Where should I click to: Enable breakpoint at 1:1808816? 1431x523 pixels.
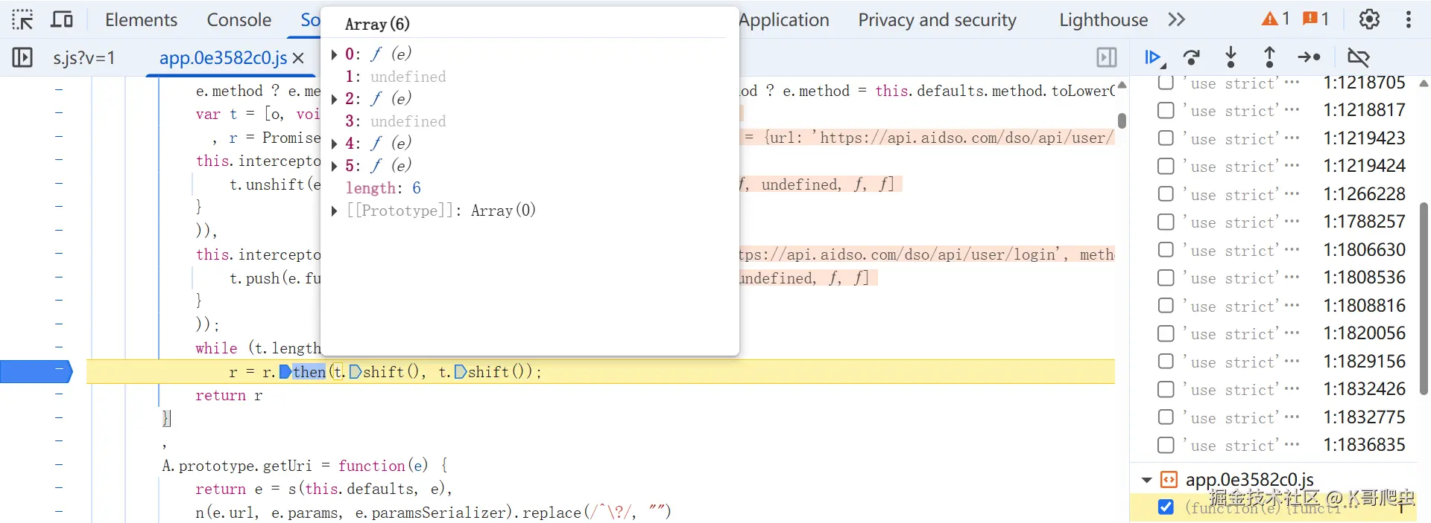click(1166, 306)
